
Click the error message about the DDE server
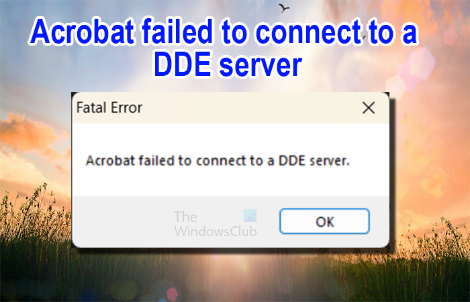tap(218, 161)
